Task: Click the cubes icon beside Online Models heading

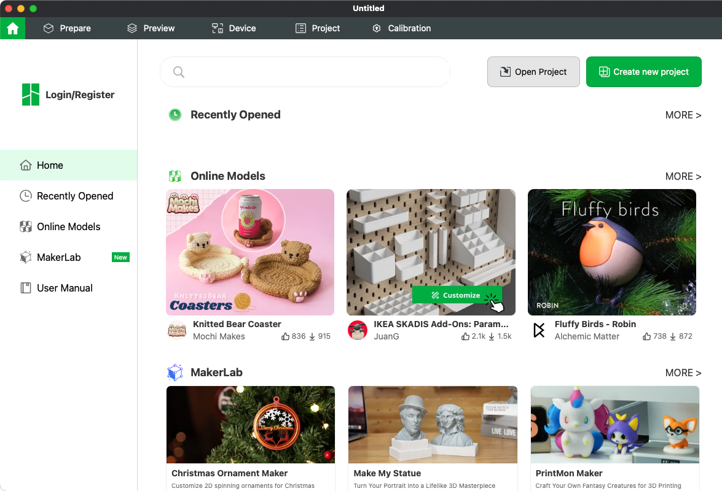Action: (175, 176)
